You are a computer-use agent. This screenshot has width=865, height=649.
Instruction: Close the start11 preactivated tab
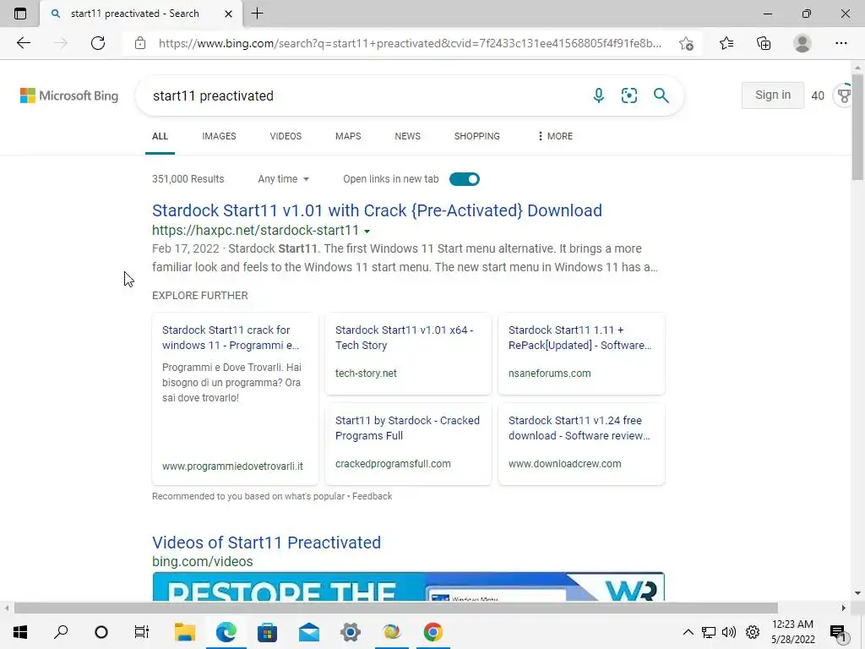[x=228, y=14]
